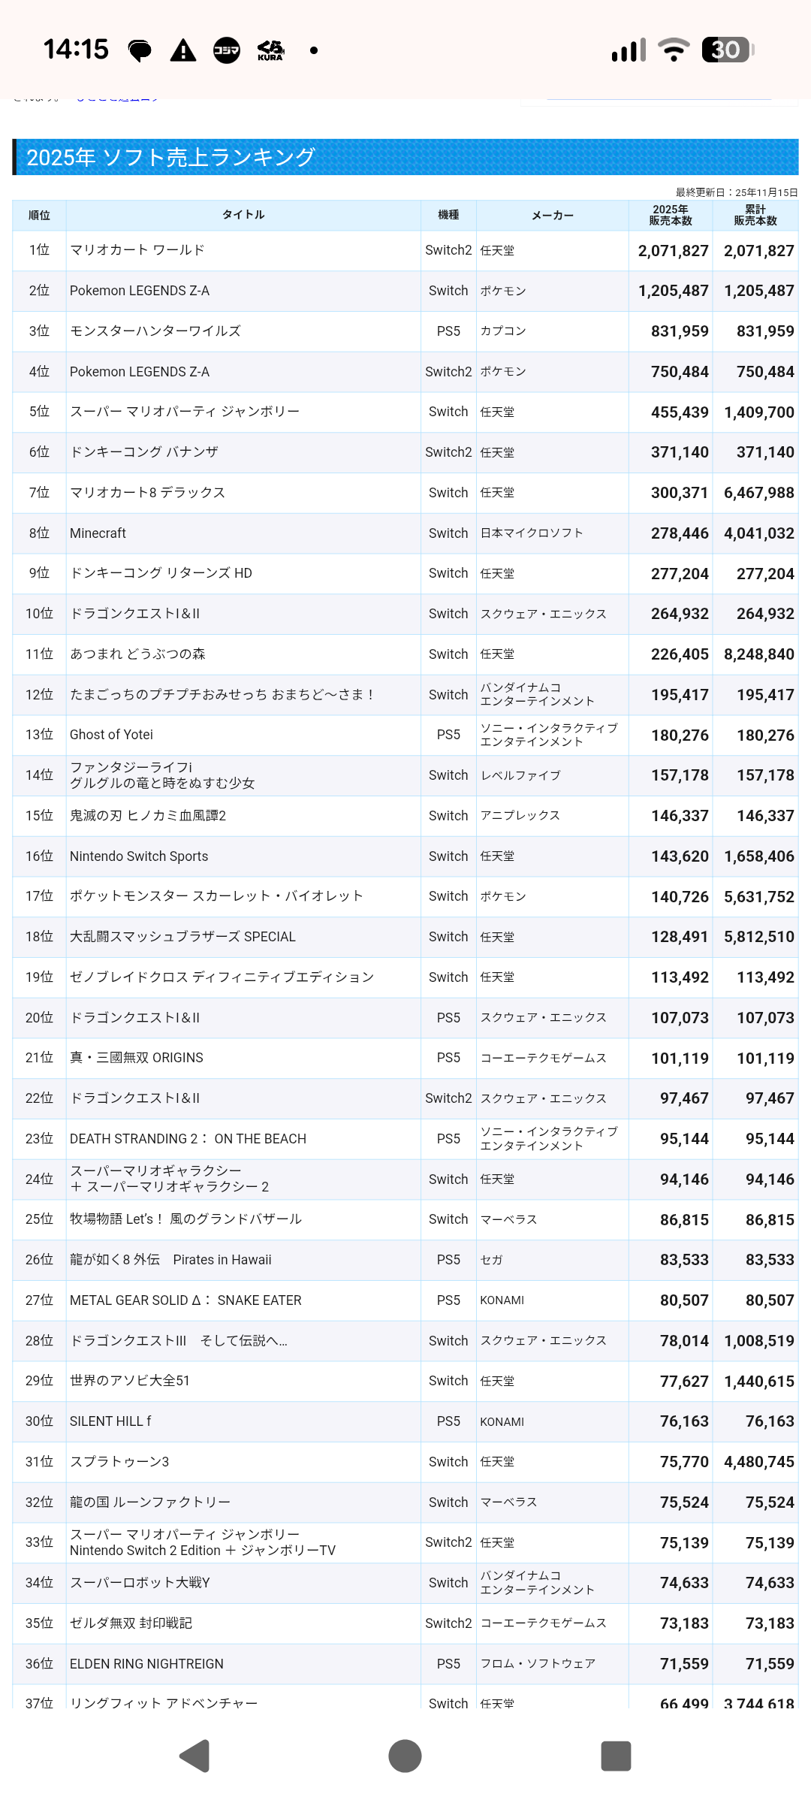This screenshot has width=811, height=1803.
Task: Tap the Wi-Fi status icon
Action: tap(674, 50)
